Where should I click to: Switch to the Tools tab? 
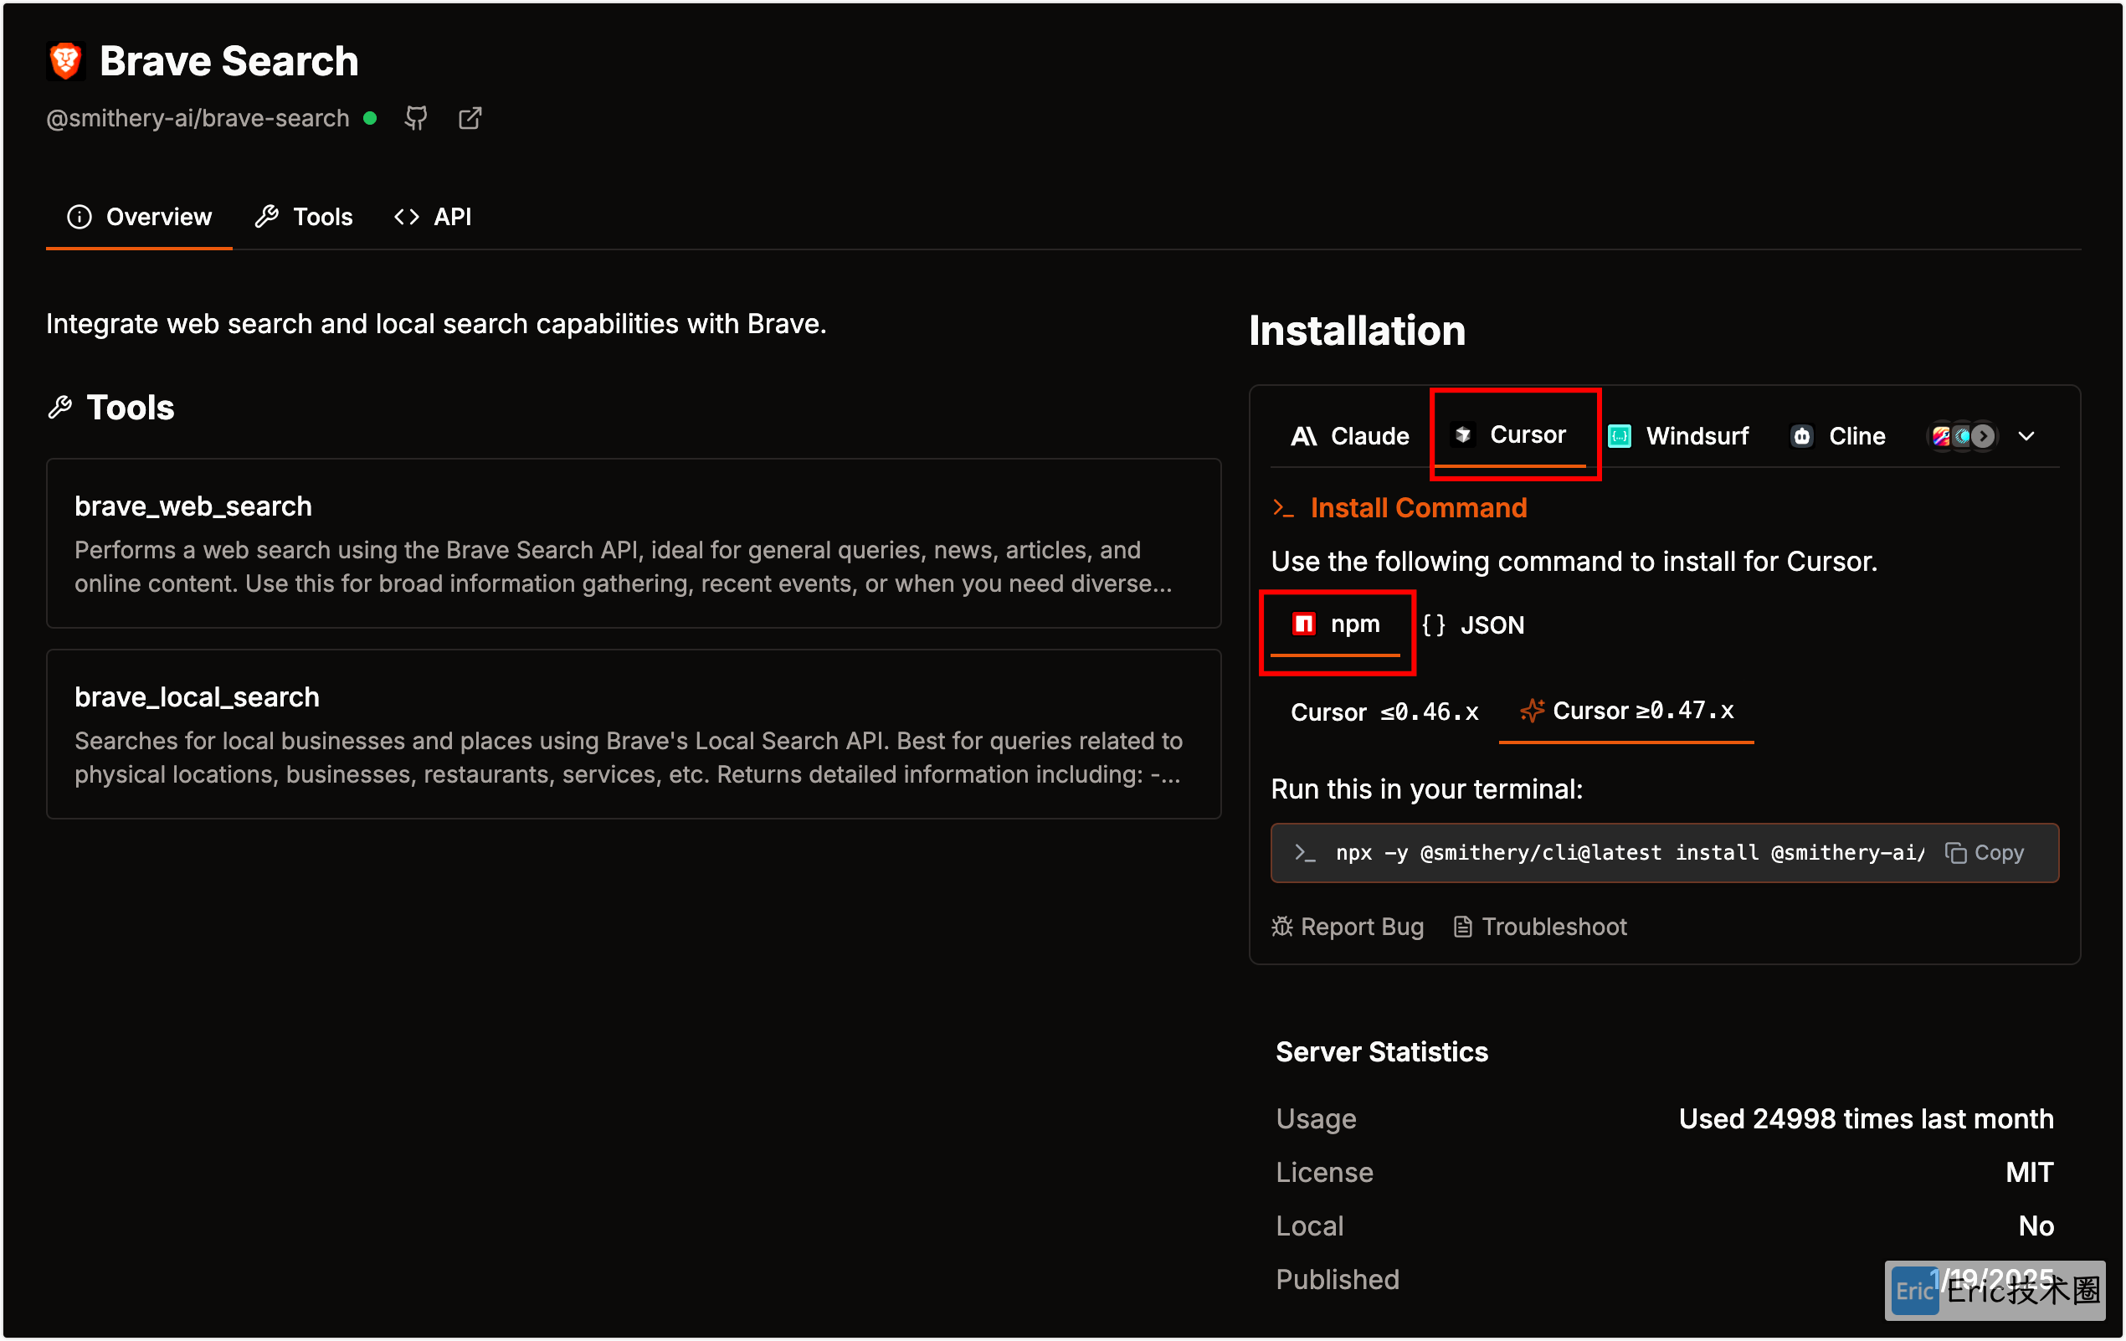point(304,216)
